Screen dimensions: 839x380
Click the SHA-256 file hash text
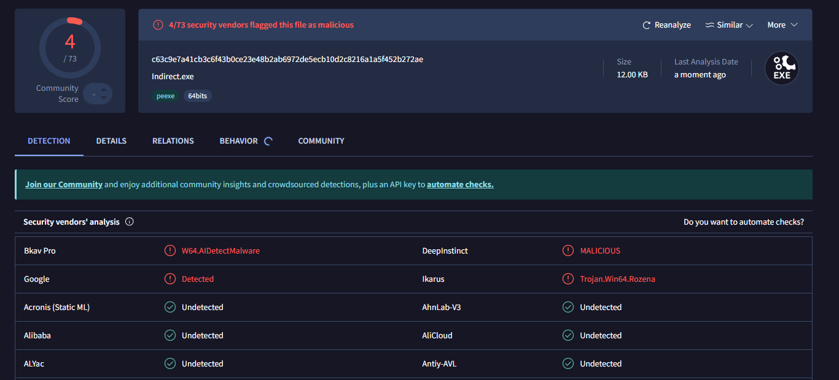(287, 60)
